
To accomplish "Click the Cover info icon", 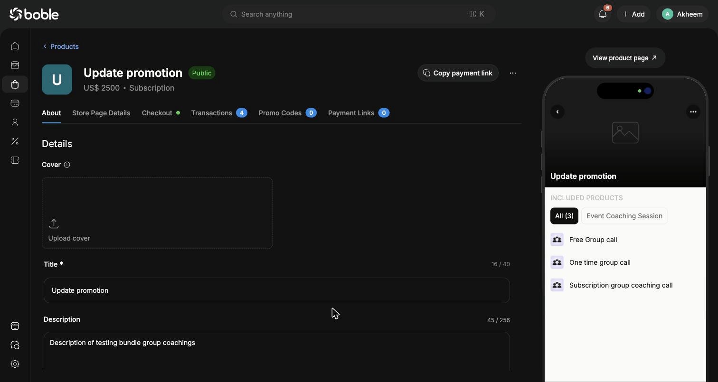I will point(67,165).
